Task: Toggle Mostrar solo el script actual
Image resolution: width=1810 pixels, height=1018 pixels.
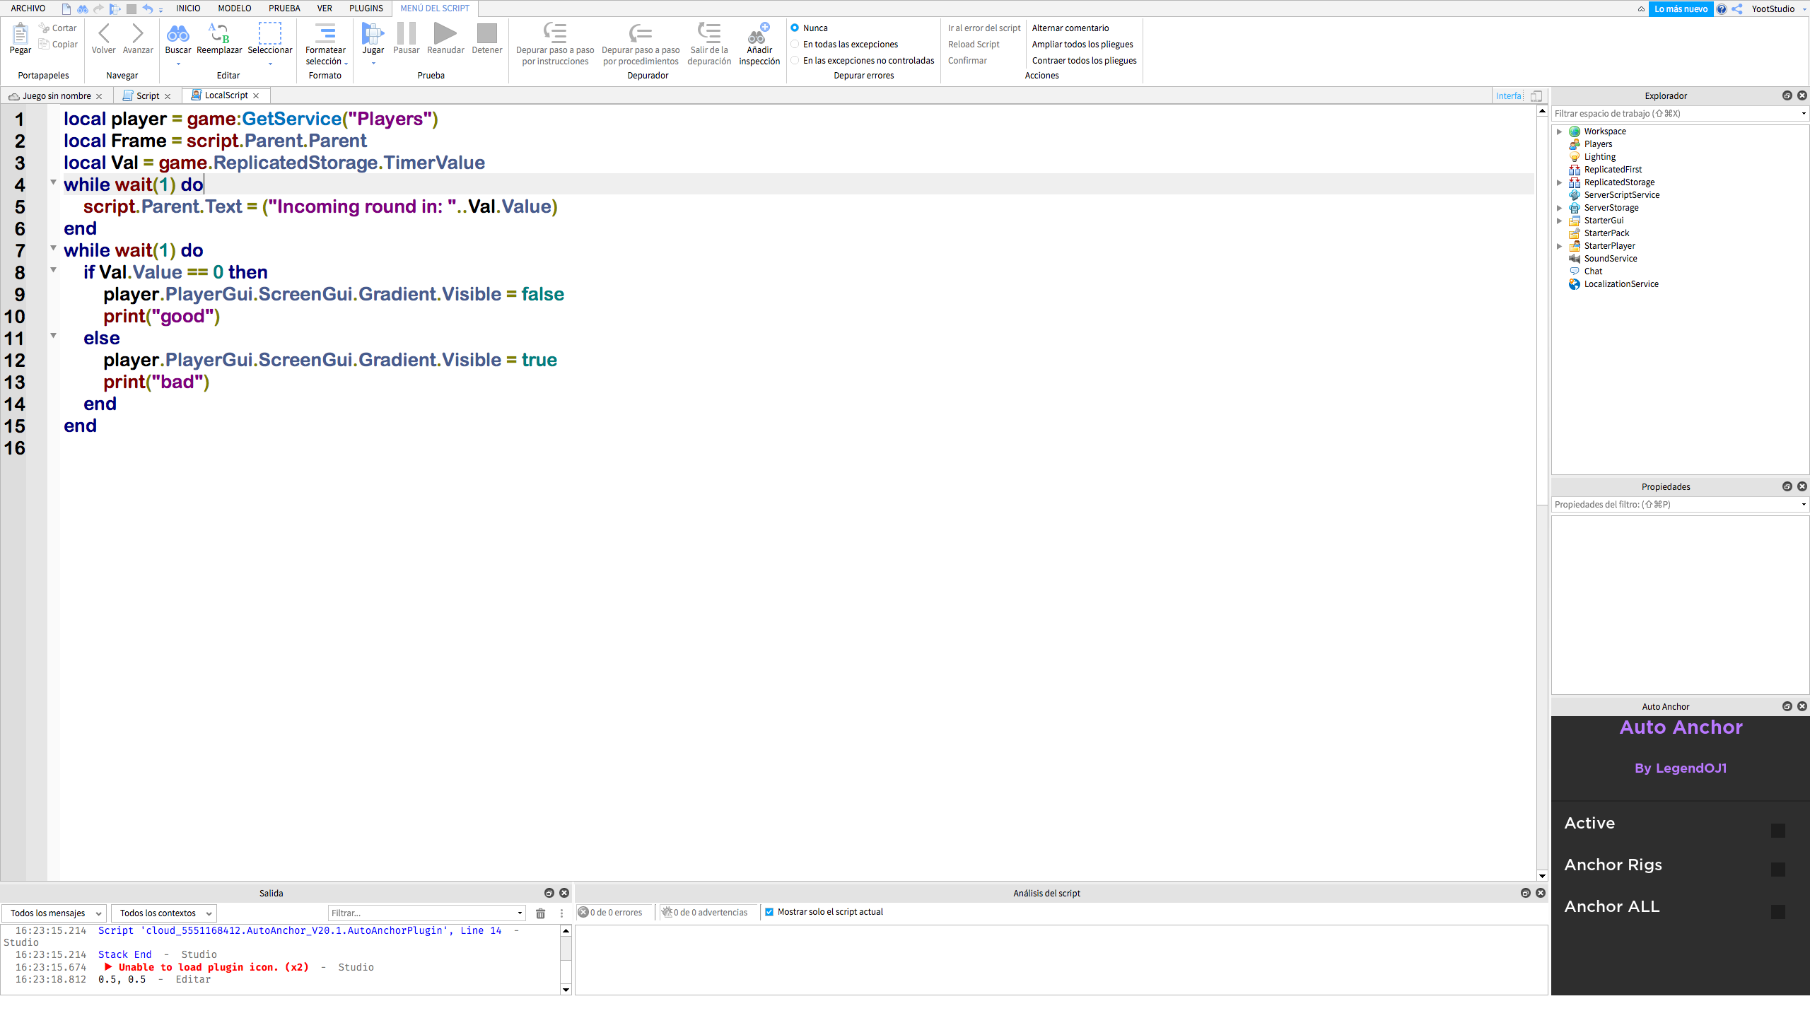Action: 769,913
